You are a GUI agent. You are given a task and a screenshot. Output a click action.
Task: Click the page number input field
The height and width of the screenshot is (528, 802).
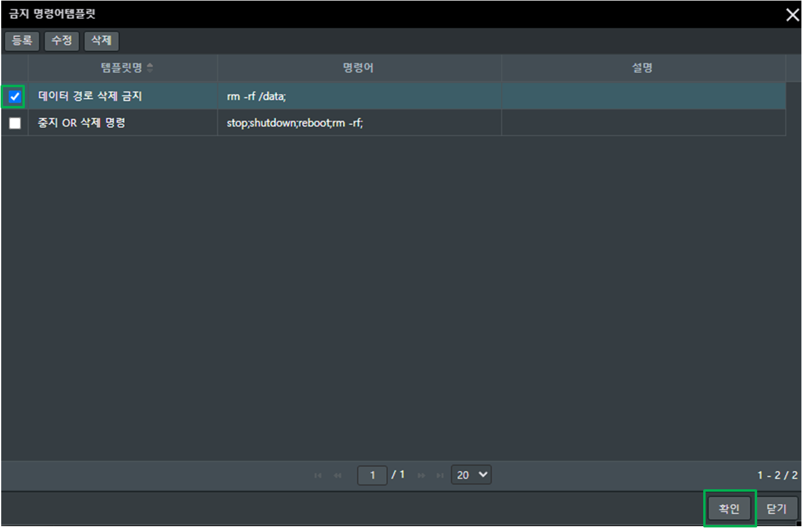tap(372, 475)
